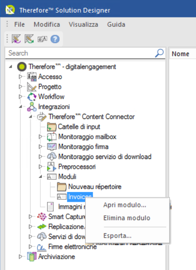The width and height of the screenshot is (196, 270).
Task: Choose Esporta... from context menu
Action: (118, 236)
